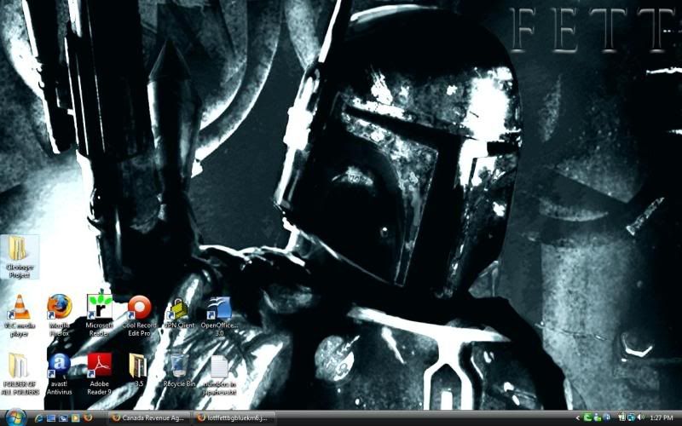
Task: Switch to the Canada Revenue Ag... taskbar window
Action: point(148,418)
